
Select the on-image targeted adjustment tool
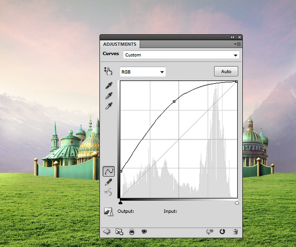click(108, 71)
